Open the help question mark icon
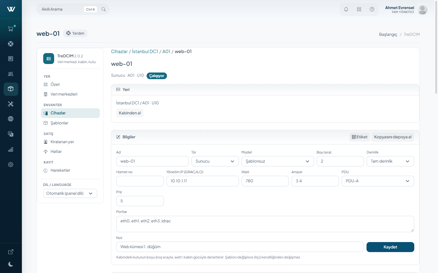This screenshot has height=273, width=438. click(372, 9)
